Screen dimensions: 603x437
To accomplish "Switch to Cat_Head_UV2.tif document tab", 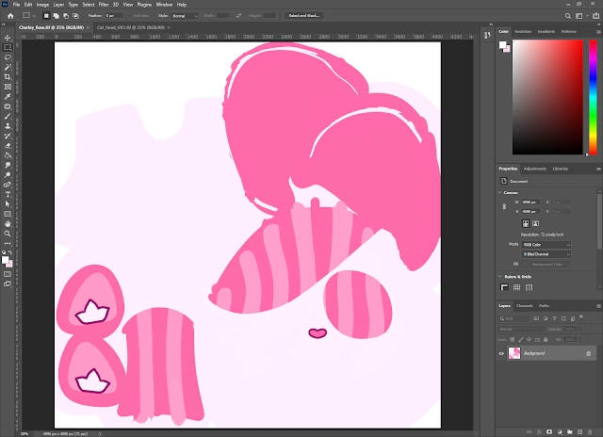I will coord(131,27).
